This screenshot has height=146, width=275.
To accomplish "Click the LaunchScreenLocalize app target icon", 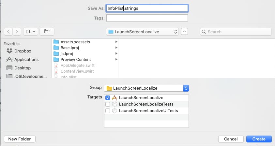I will pyautogui.click(x=115, y=98).
